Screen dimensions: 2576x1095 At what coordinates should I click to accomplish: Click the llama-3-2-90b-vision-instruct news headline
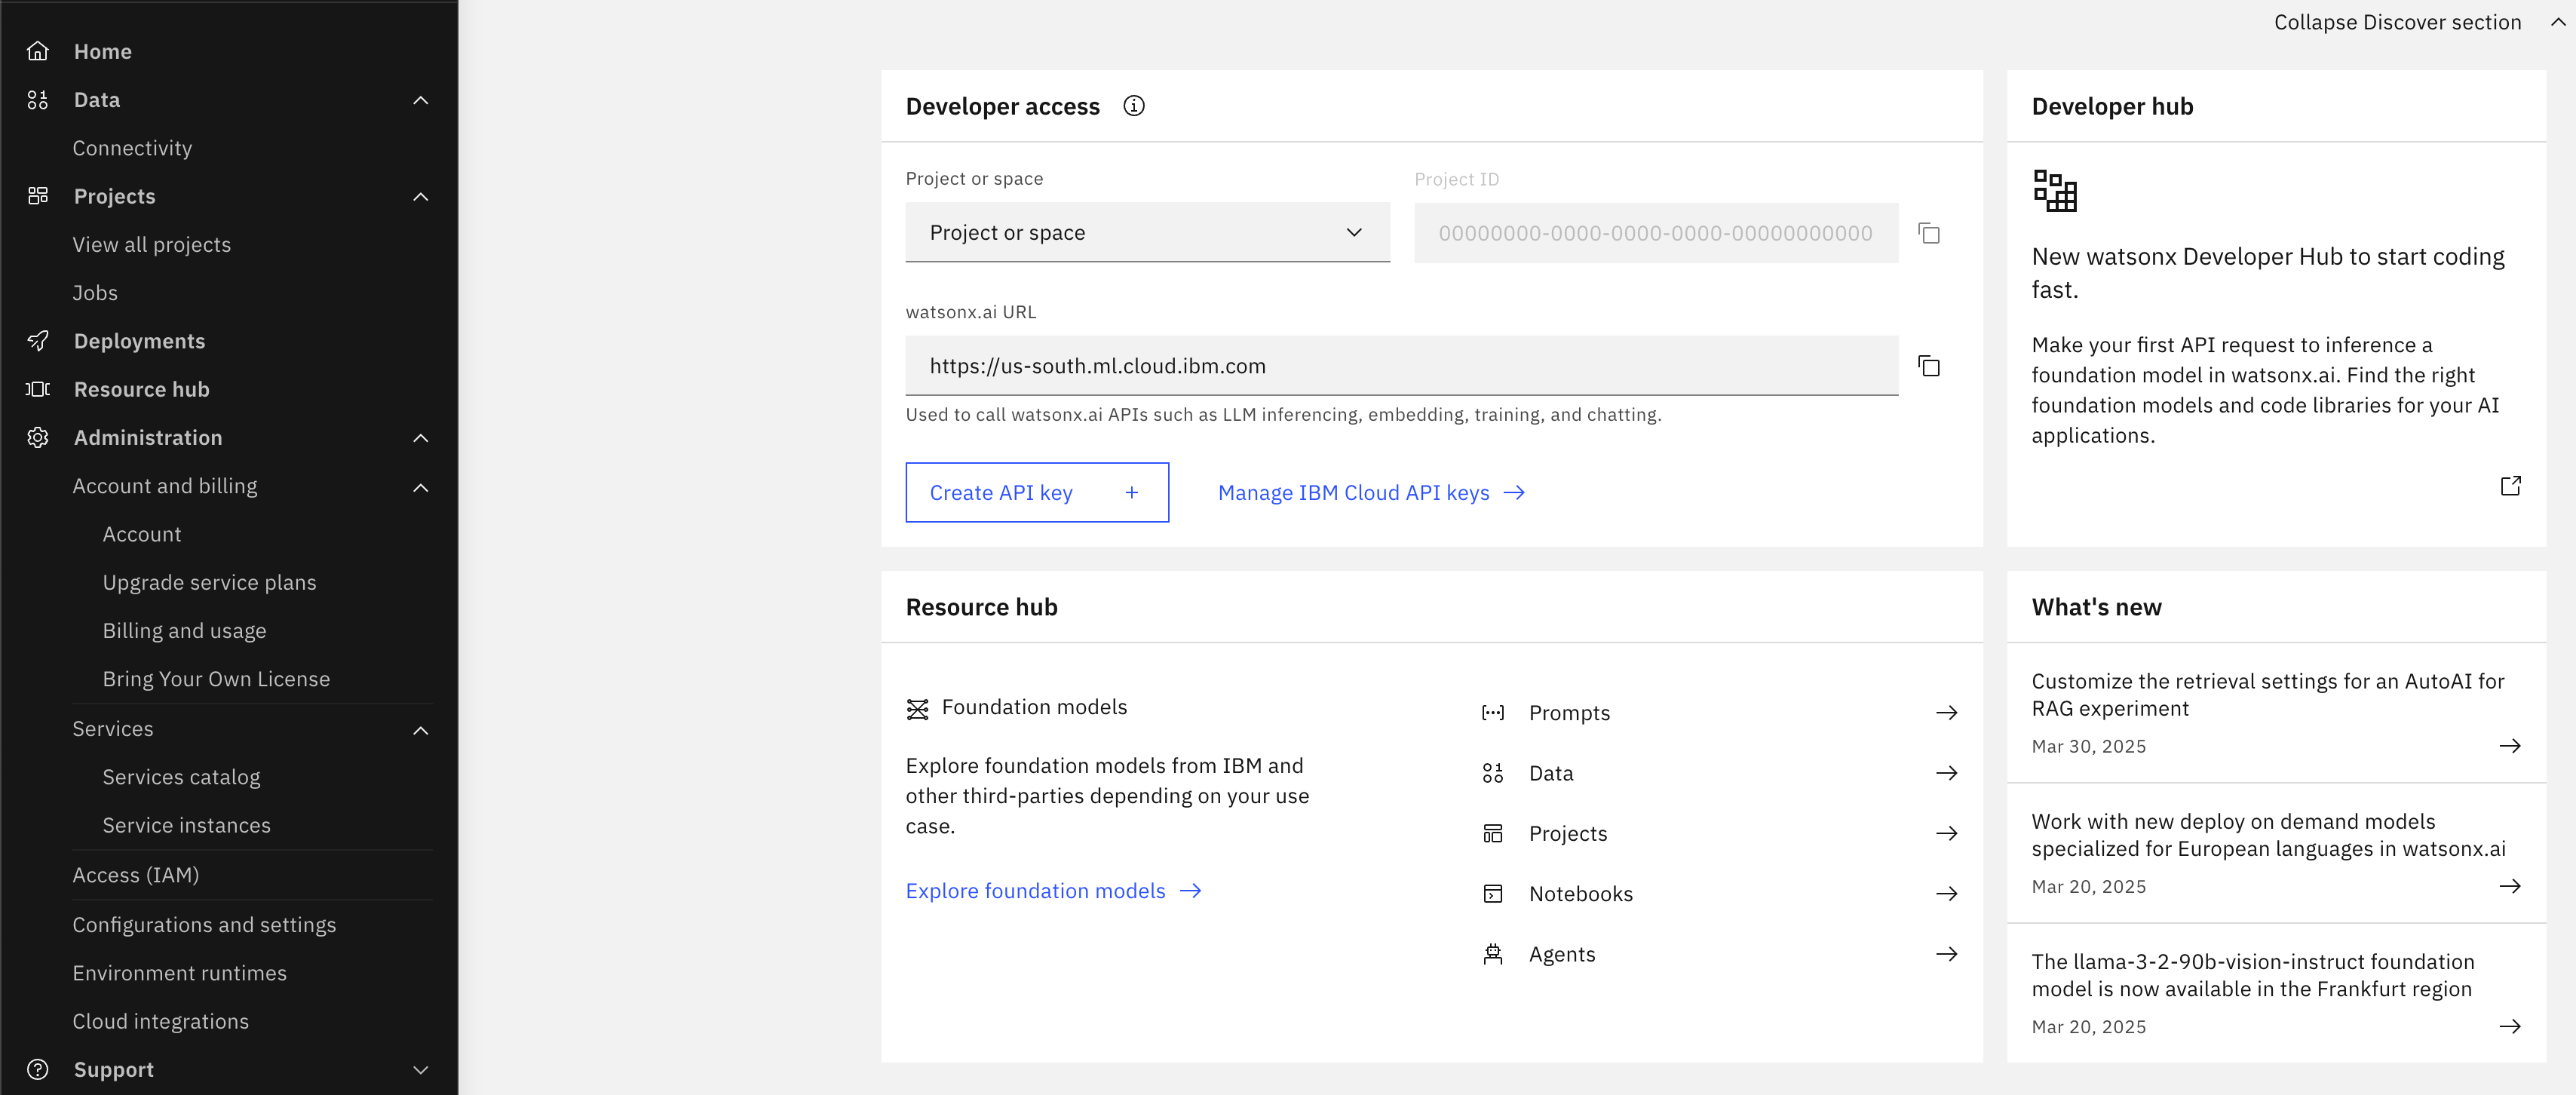click(x=2252, y=975)
